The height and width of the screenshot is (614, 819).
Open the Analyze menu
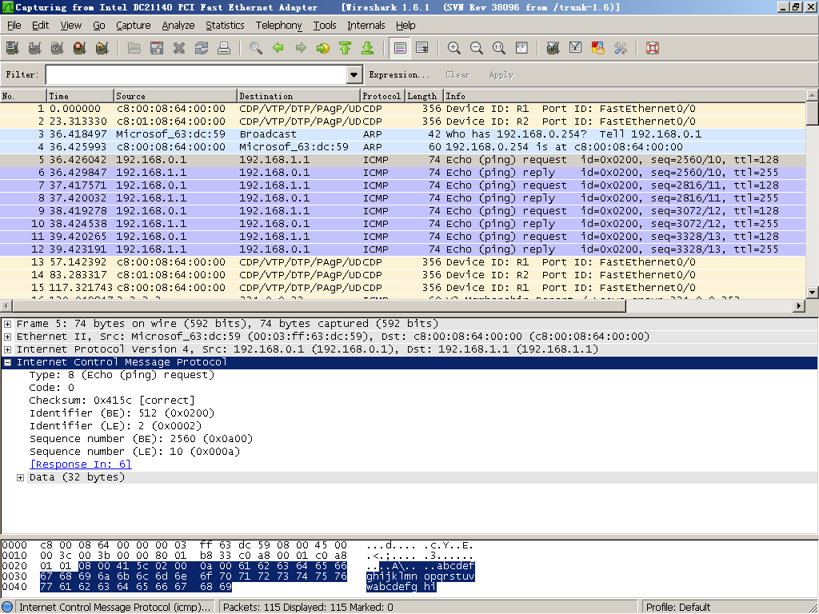tap(178, 26)
